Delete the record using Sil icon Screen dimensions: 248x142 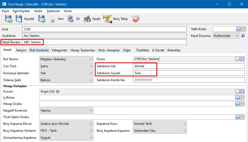(x=71, y=19)
